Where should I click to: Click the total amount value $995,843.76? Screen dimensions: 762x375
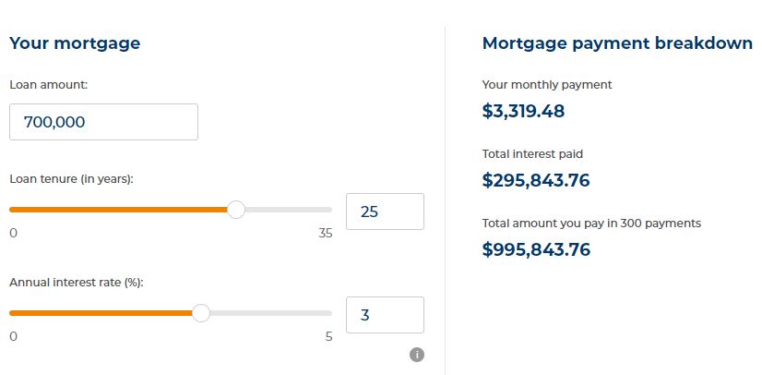click(x=536, y=249)
